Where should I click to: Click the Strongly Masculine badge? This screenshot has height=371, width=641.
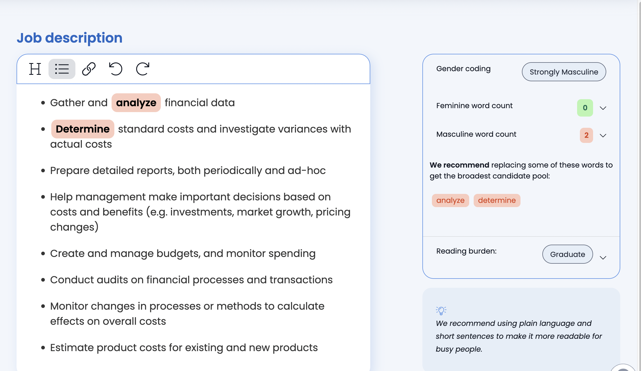(564, 72)
